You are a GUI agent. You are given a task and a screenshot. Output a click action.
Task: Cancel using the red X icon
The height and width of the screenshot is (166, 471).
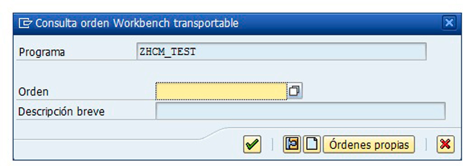pos(445,144)
